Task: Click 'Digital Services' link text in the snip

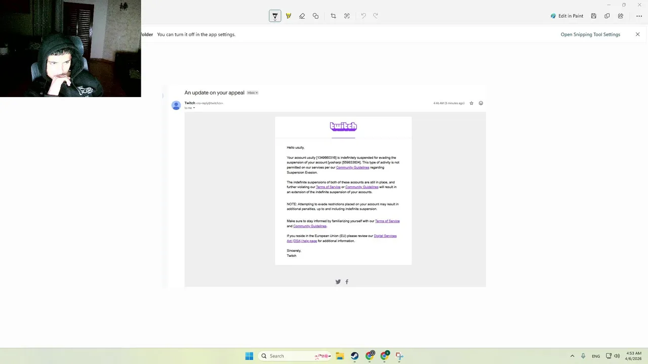Action: pyautogui.click(x=385, y=236)
